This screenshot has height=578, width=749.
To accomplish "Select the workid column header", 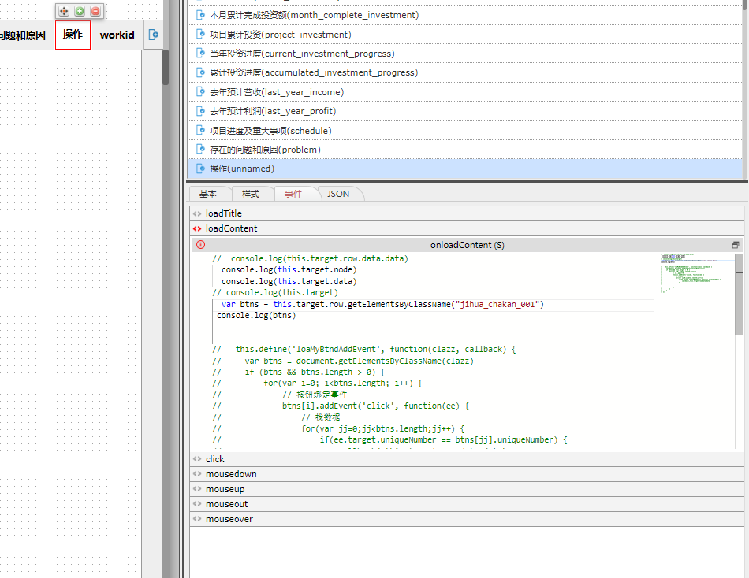I will [117, 35].
